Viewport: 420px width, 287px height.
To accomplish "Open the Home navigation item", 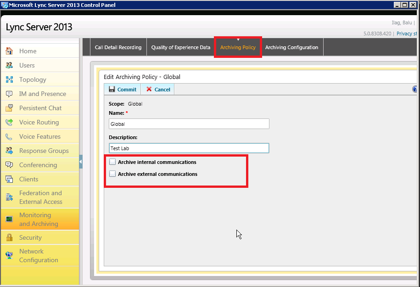I will tap(40, 51).
